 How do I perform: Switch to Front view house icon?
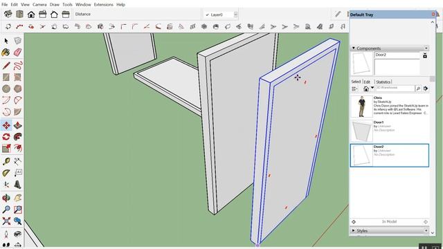(31, 14)
